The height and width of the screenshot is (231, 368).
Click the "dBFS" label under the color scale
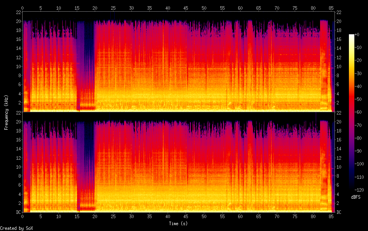[356, 197]
